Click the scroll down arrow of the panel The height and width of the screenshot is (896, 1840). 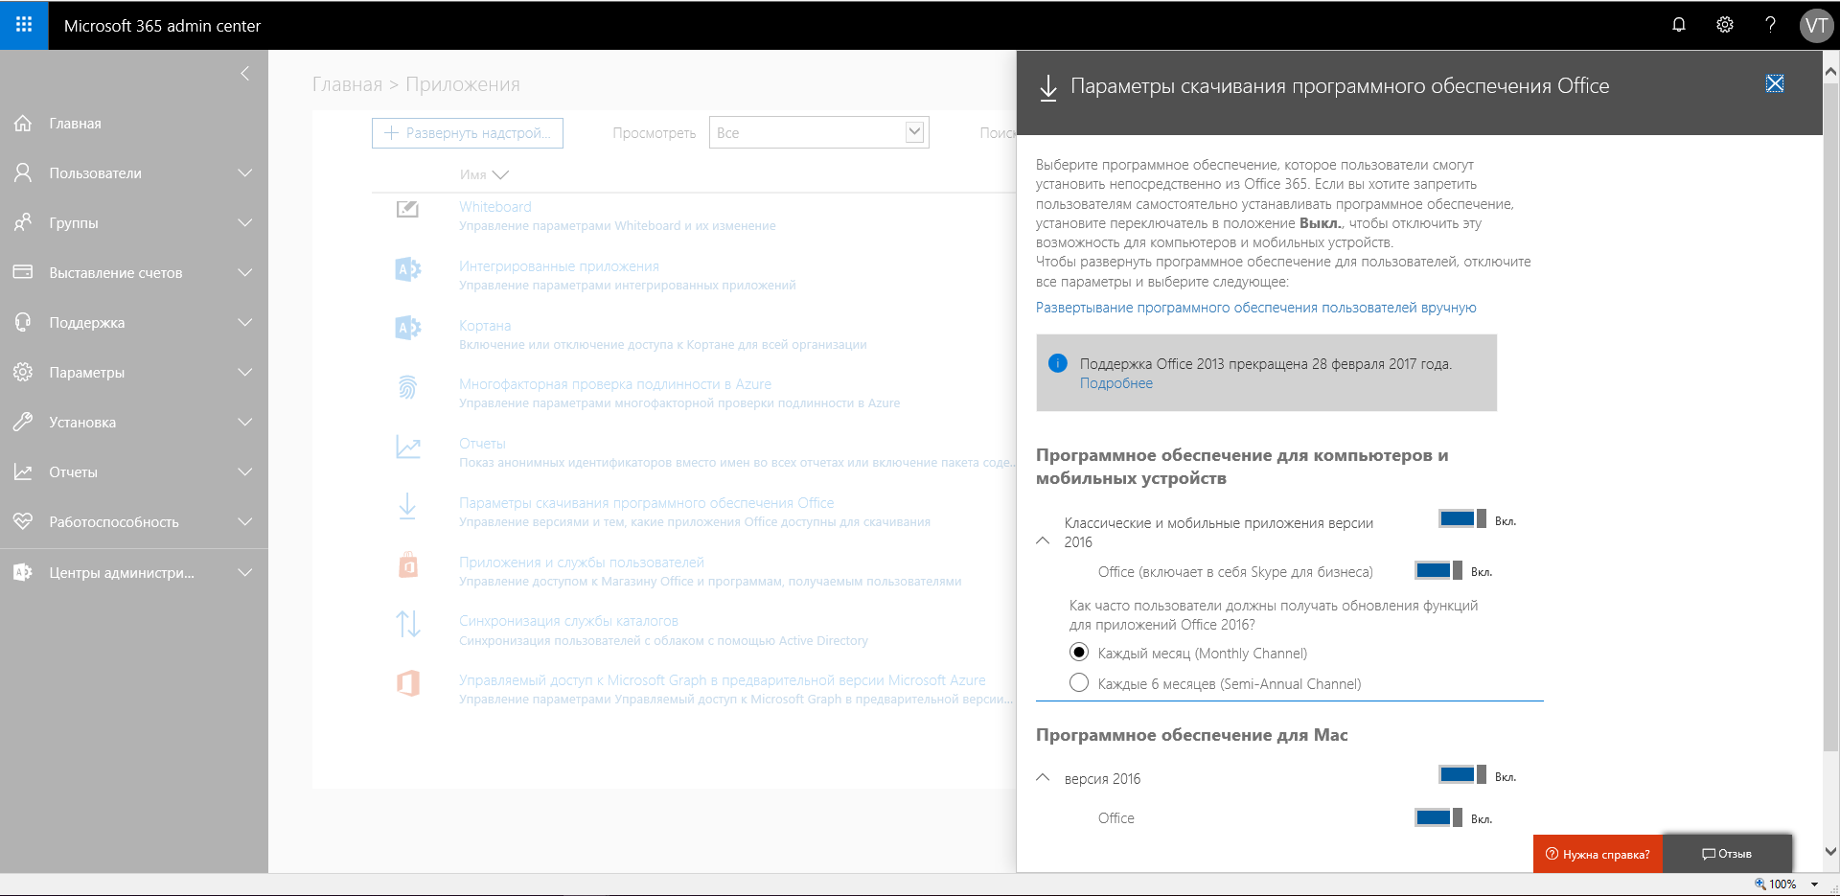click(x=1830, y=851)
